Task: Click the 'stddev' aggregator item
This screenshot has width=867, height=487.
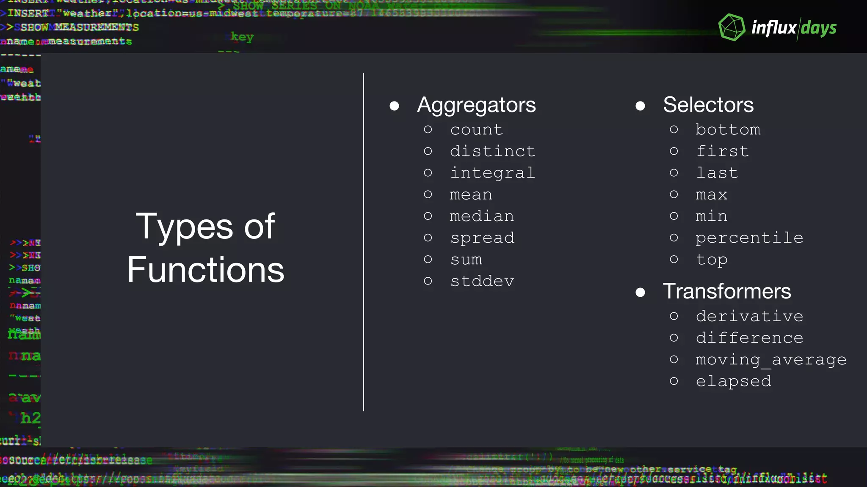Action: [x=482, y=281]
